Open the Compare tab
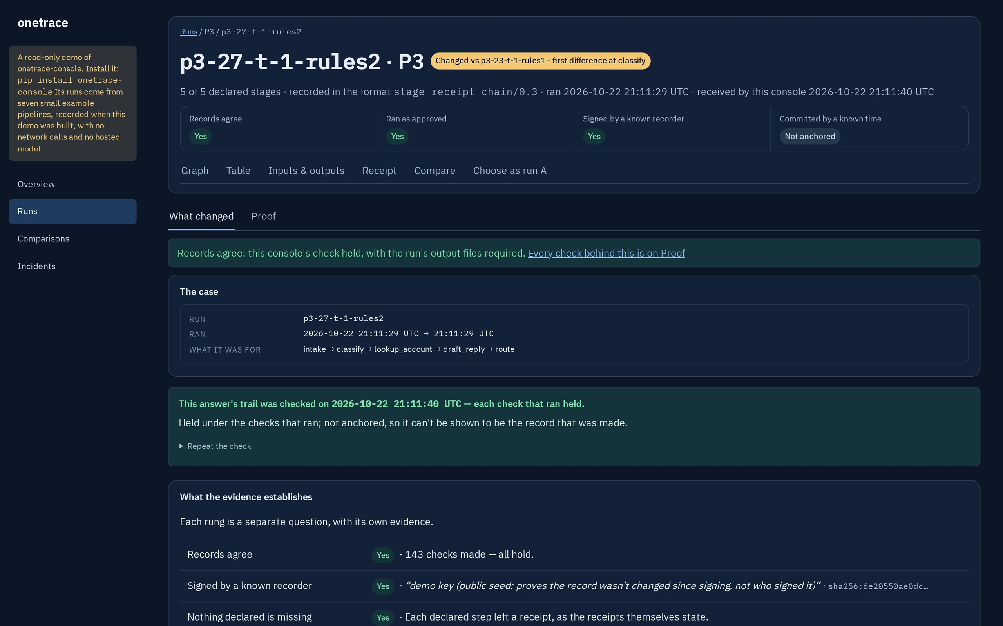This screenshot has width=1003, height=626. pos(435,171)
